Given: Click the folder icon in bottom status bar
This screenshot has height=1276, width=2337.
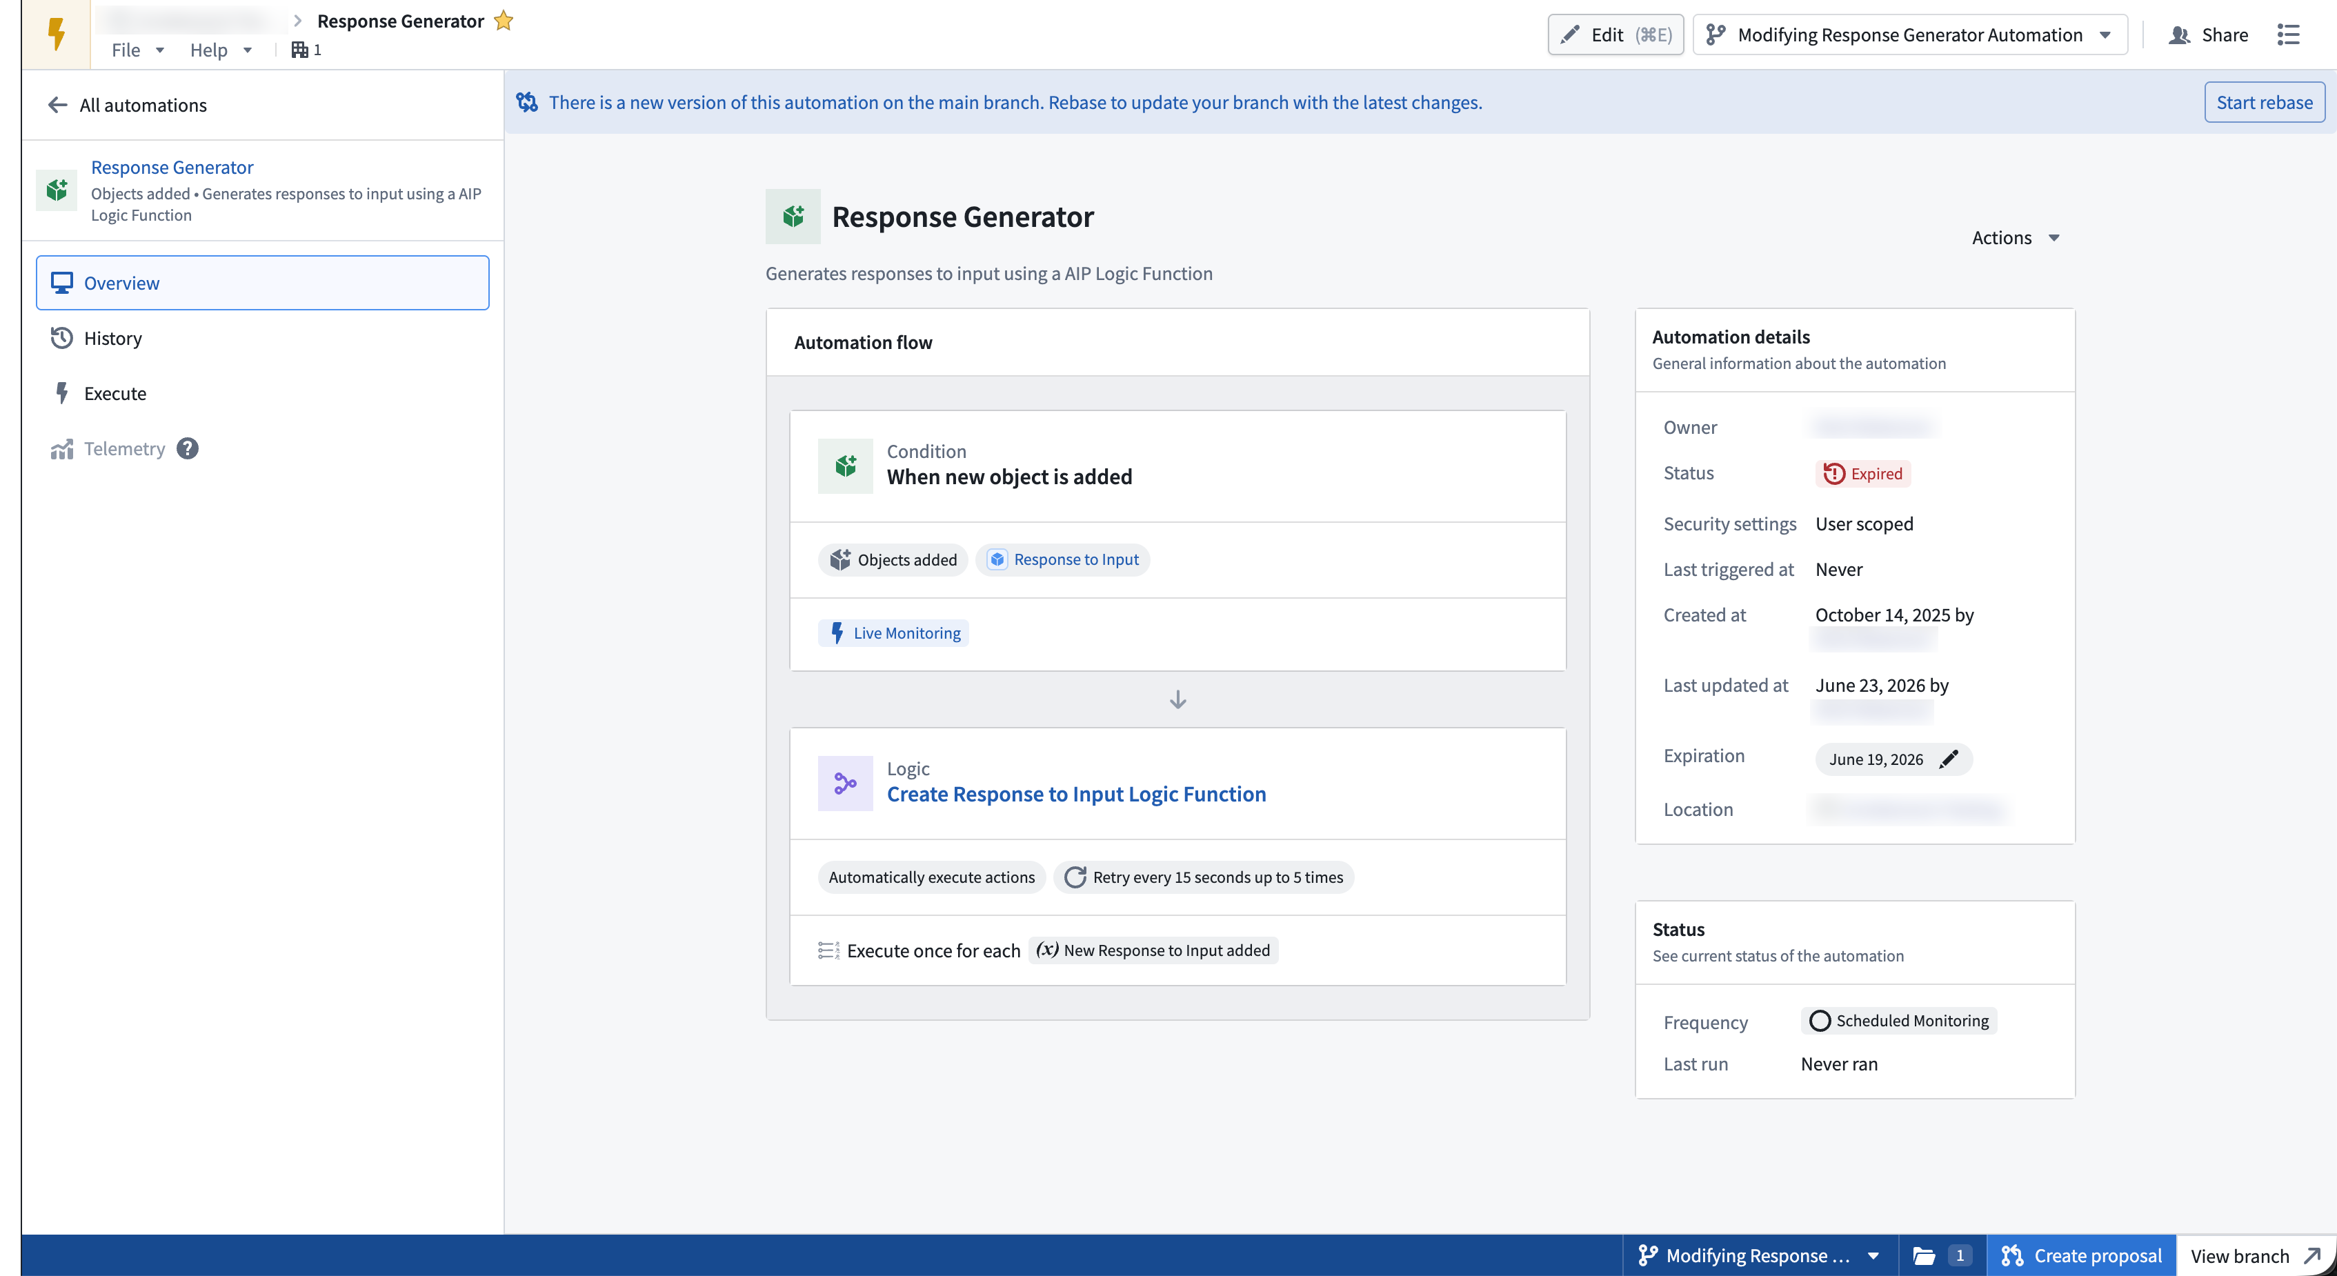Looking at the screenshot, I should click(1923, 1255).
